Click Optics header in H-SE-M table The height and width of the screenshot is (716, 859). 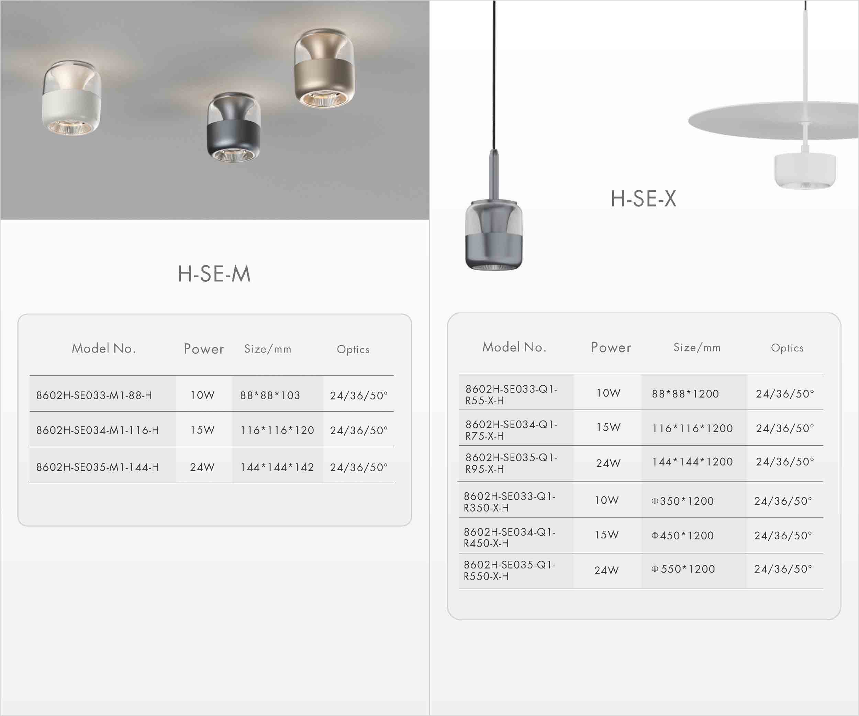[353, 349]
